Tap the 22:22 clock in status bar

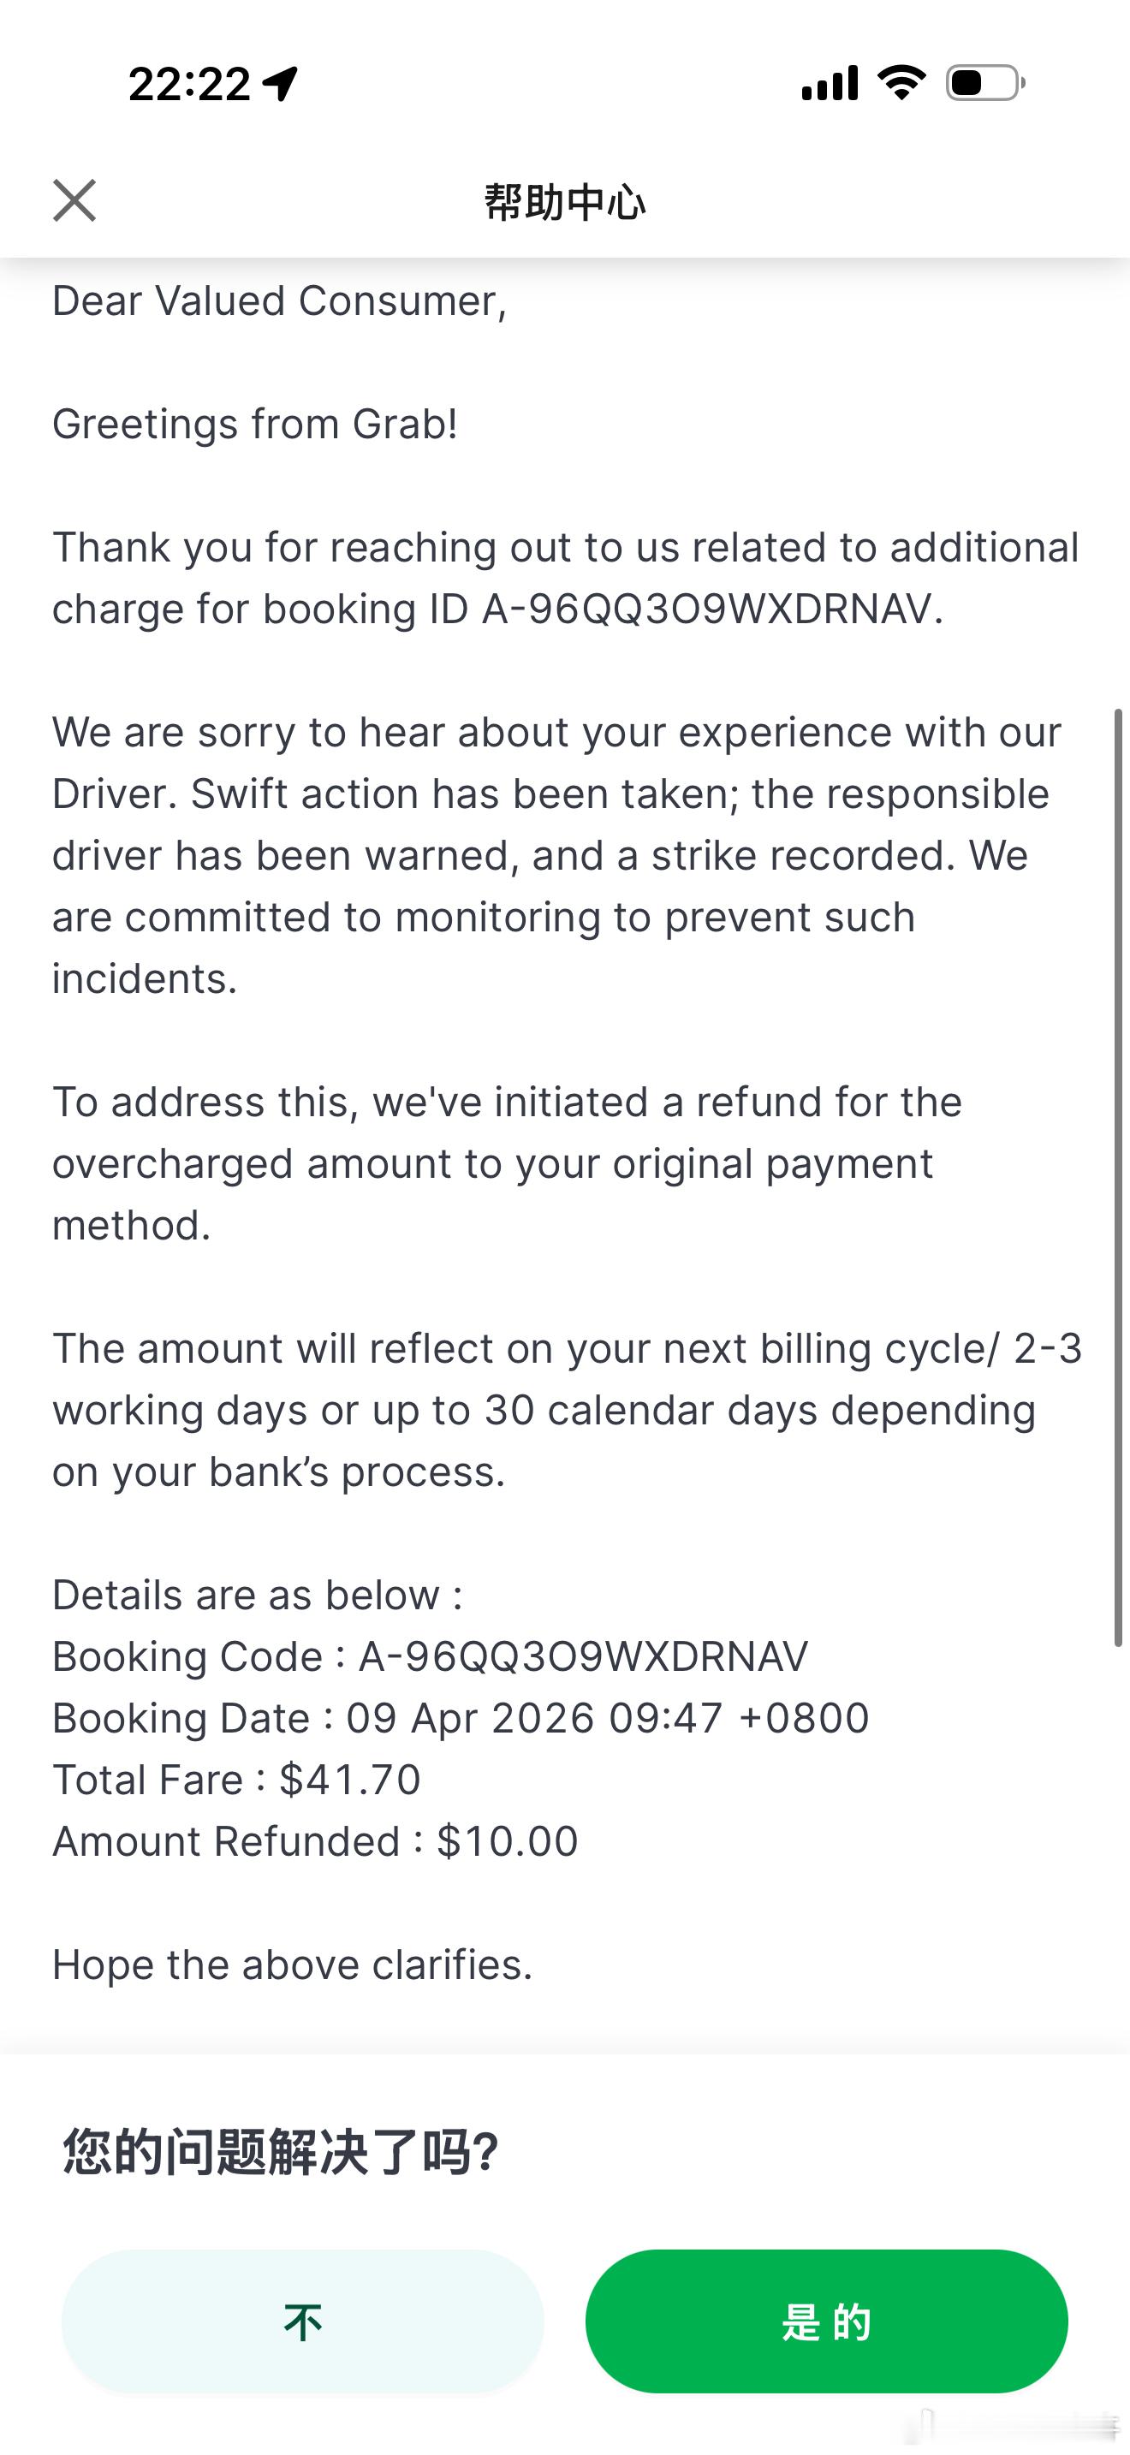[188, 84]
